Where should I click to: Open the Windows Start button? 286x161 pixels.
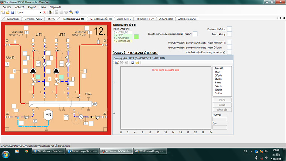coord(5,155)
